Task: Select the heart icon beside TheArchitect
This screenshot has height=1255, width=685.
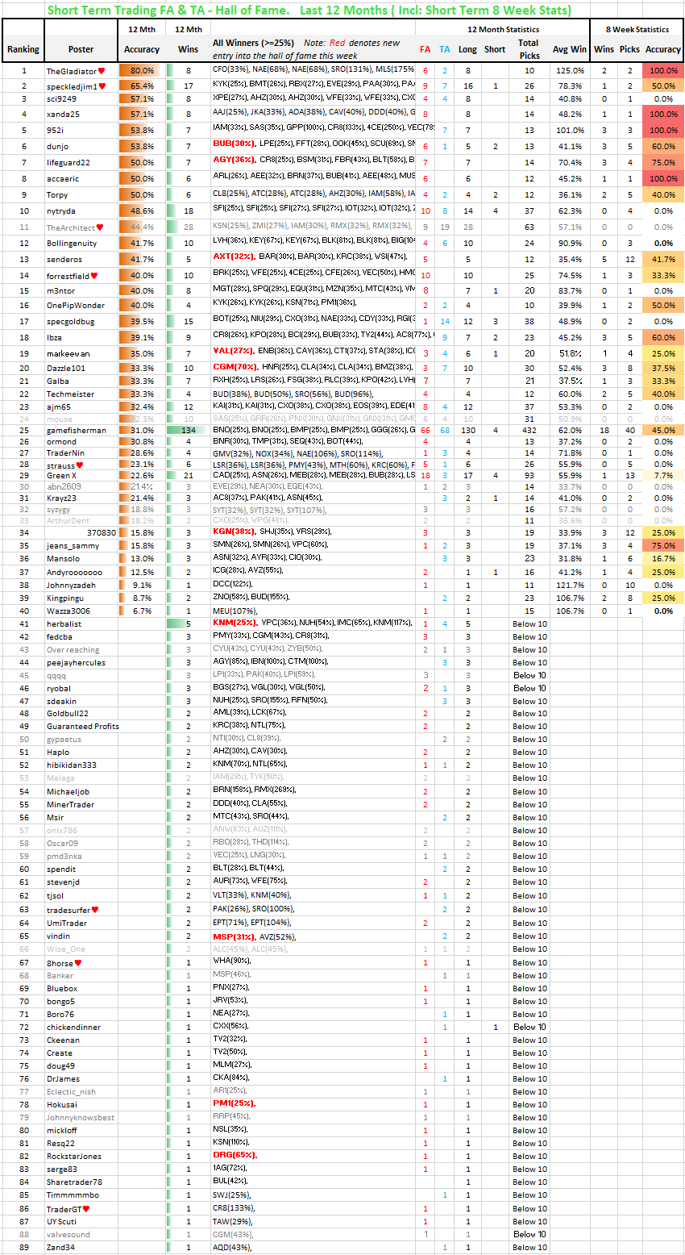Action: (x=101, y=228)
